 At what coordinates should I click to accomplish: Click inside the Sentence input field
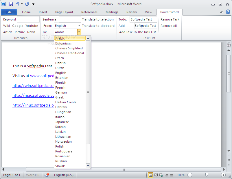pos(70,19)
